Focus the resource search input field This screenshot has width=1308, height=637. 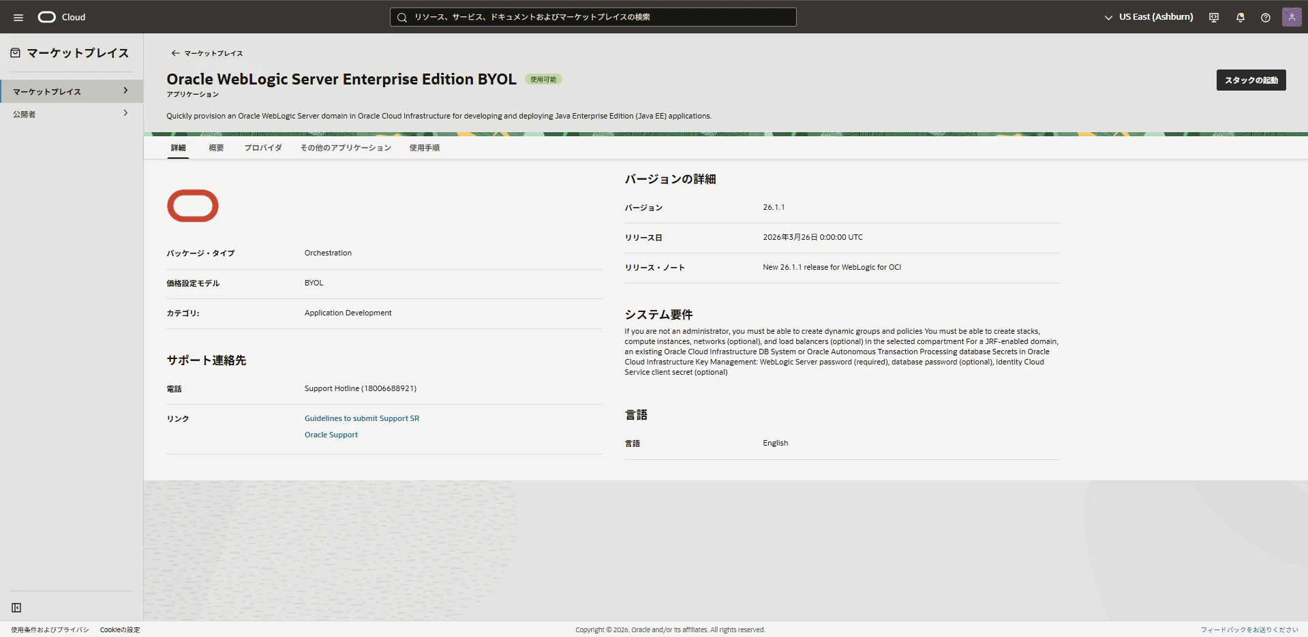593,17
